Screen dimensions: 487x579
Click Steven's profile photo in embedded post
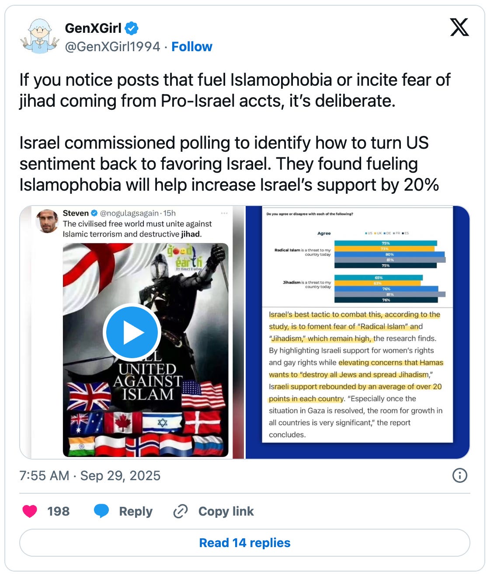pos(48,221)
